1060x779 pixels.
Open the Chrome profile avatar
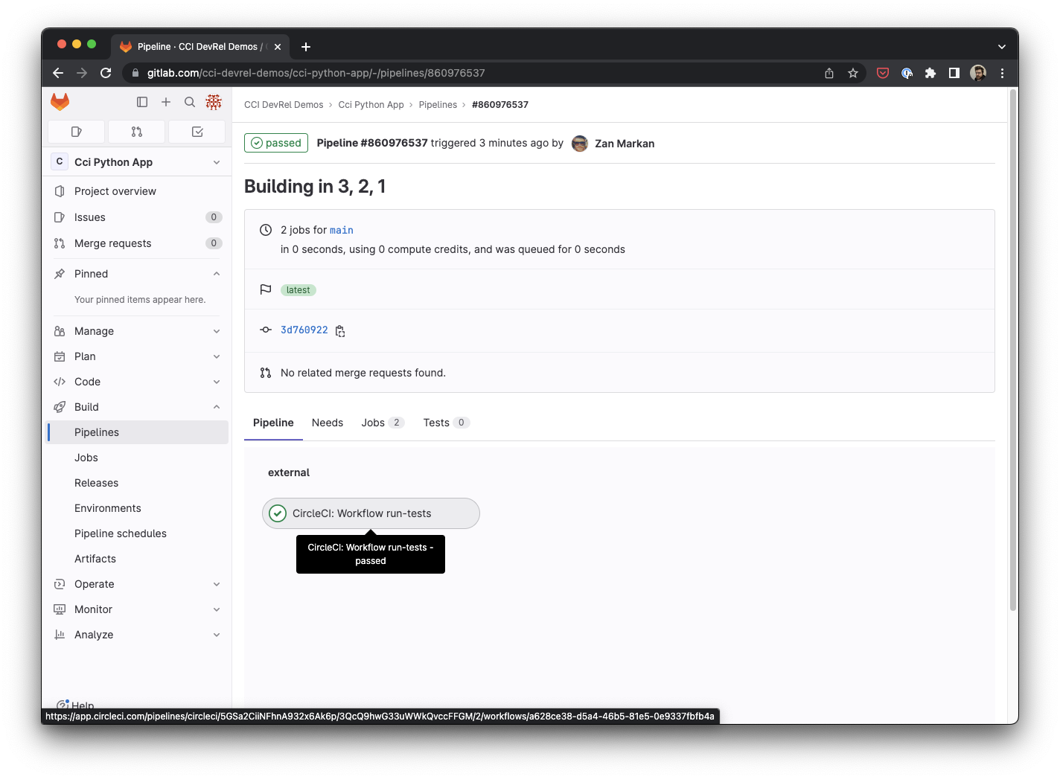pyautogui.click(x=978, y=73)
